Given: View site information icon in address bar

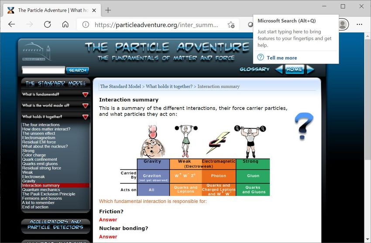Looking at the screenshot, I should (x=86, y=24).
